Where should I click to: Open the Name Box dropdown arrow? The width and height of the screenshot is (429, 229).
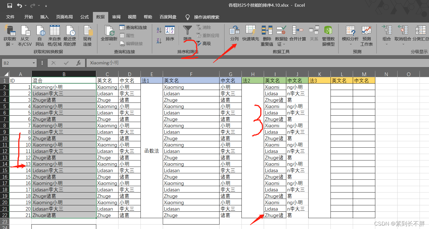point(34,63)
